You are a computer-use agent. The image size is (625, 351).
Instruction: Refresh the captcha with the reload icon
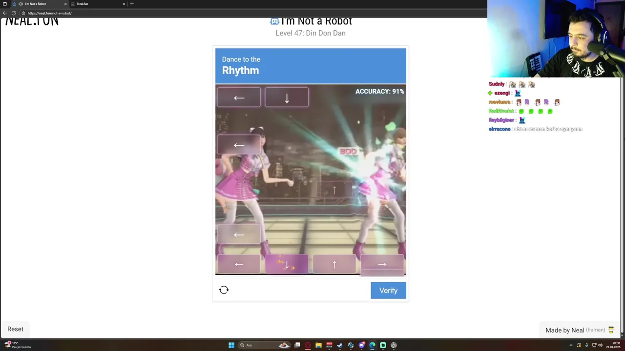pyautogui.click(x=224, y=290)
